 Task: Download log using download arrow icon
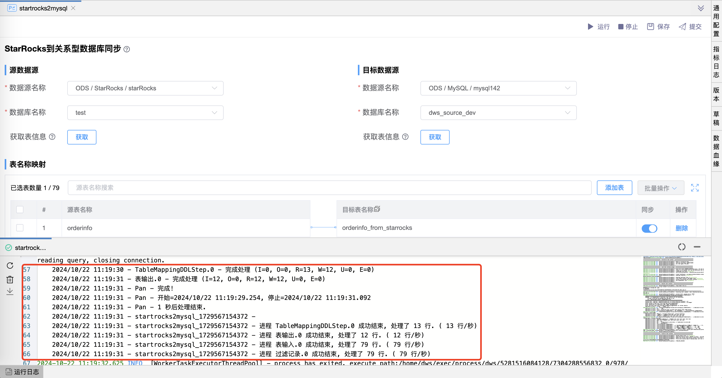[x=10, y=291]
